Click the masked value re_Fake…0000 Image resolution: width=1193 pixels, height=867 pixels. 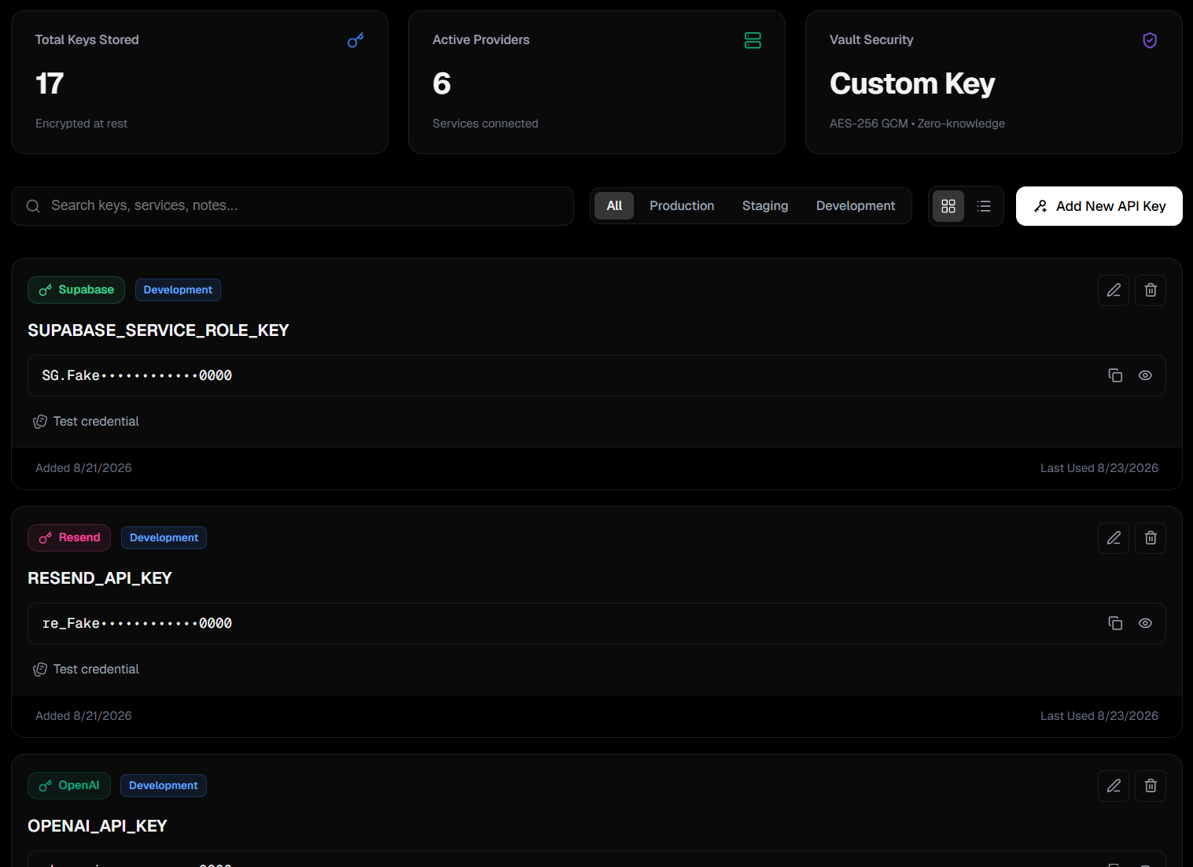[137, 623]
